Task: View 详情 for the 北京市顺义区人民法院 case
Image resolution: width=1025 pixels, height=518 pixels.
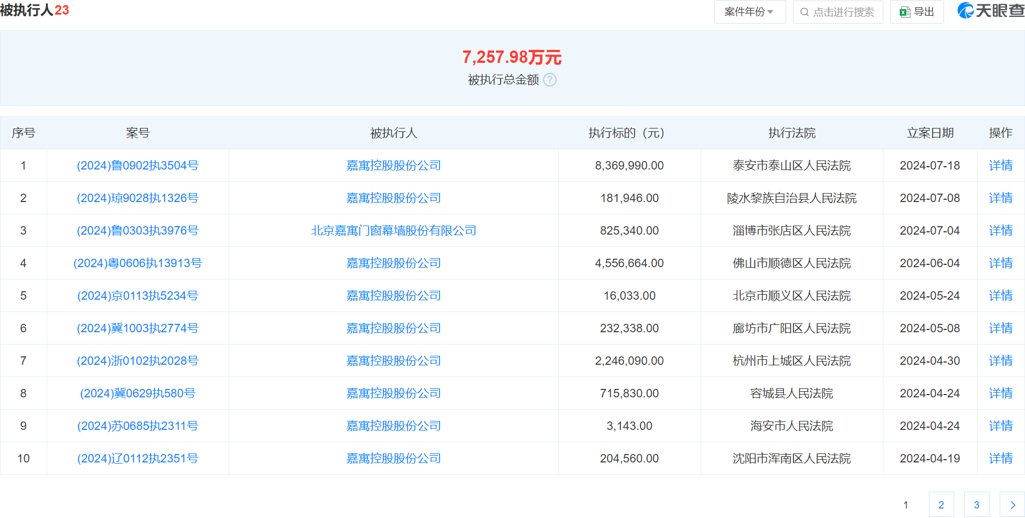Action: click(x=1001, y=296)
